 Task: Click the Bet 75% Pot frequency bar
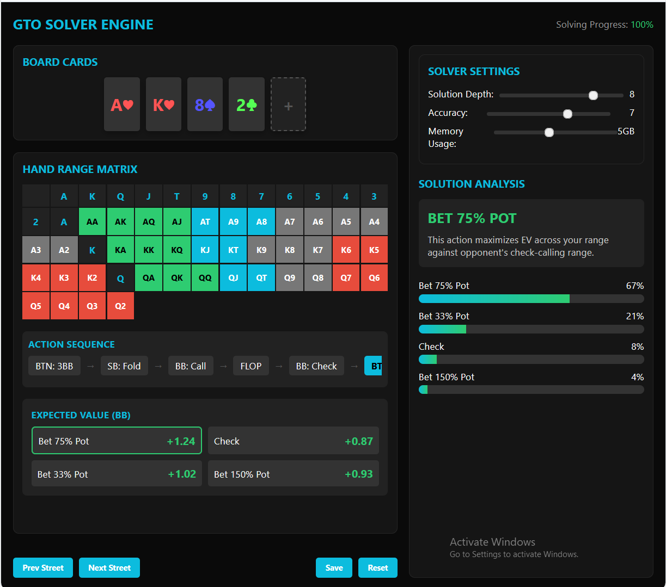(531, 299)
